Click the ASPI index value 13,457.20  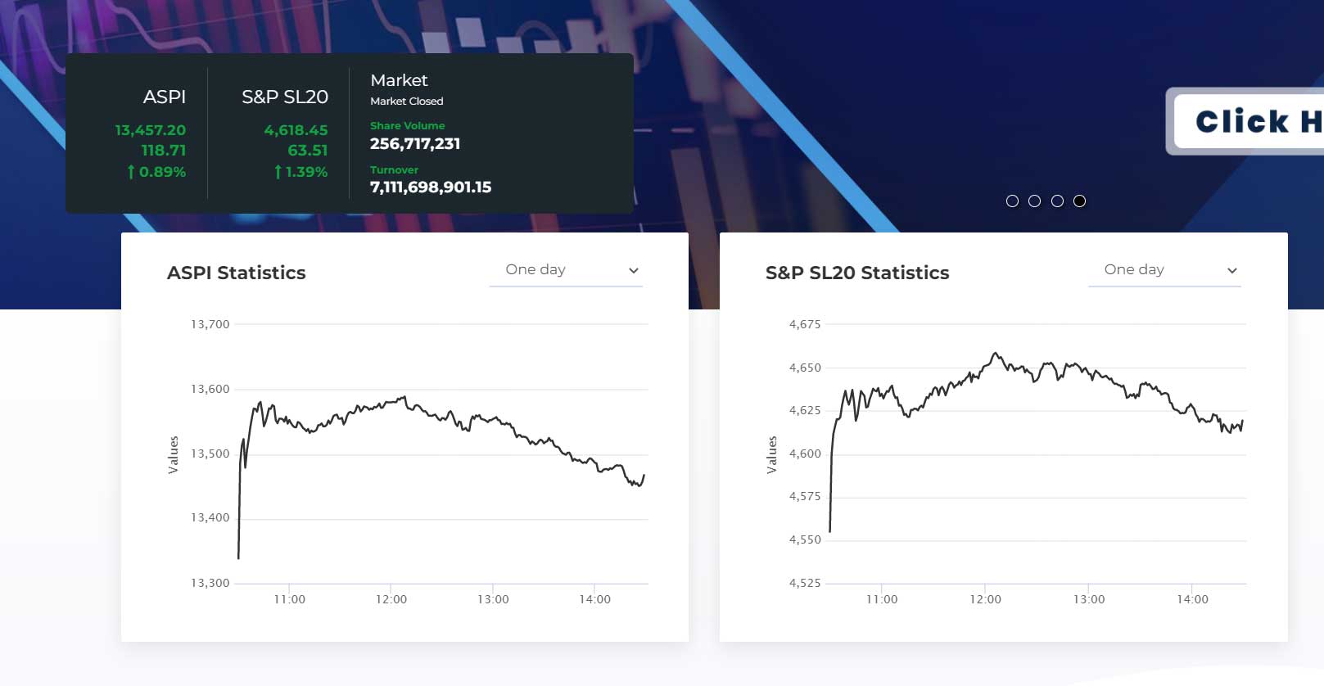151,130
